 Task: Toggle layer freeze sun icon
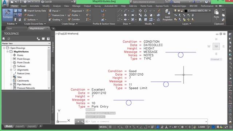178,11
